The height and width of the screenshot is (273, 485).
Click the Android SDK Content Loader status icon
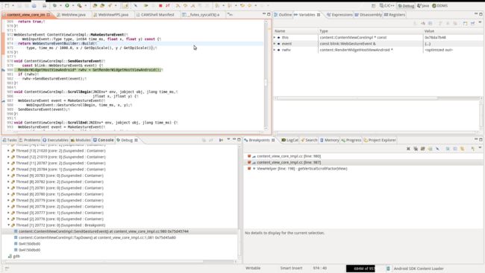(x=388, y=269)
